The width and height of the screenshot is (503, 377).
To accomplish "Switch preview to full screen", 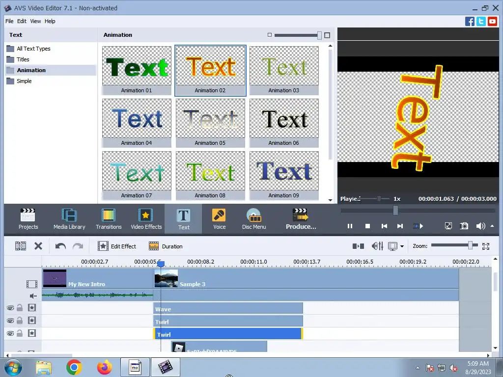I will pos(448,226).
